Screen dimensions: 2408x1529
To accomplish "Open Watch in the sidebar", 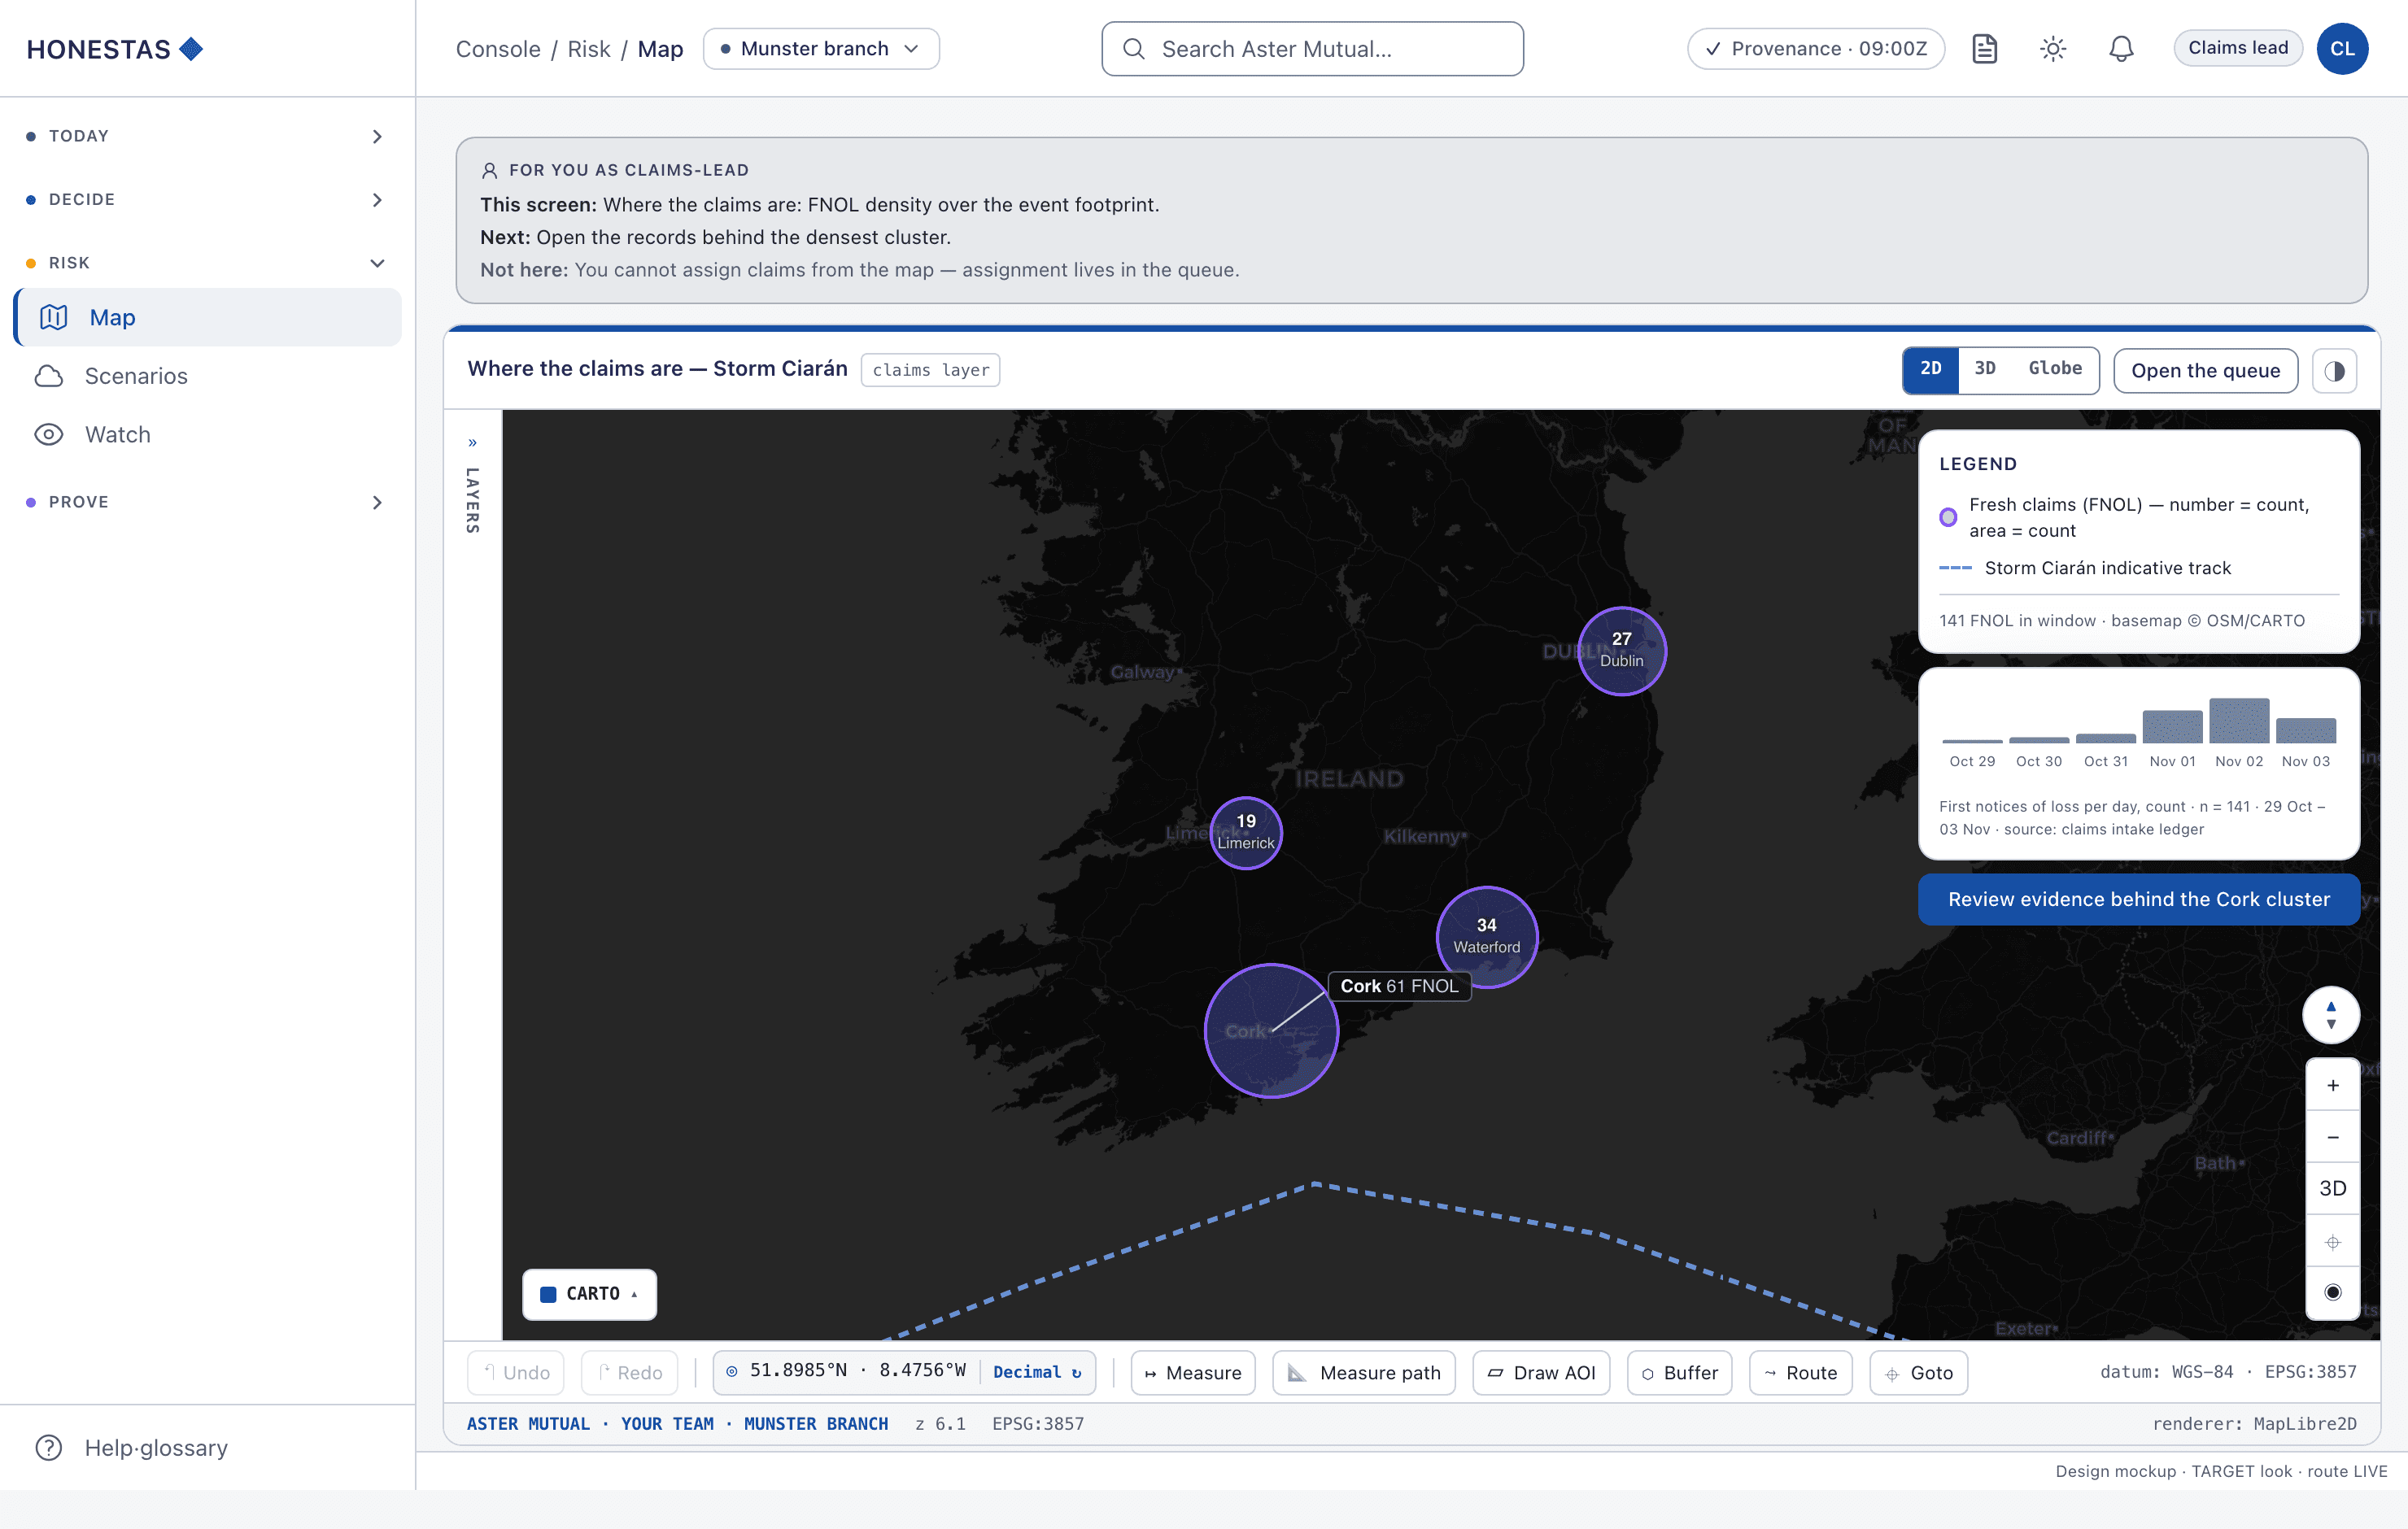I will [x=208, y=434].
